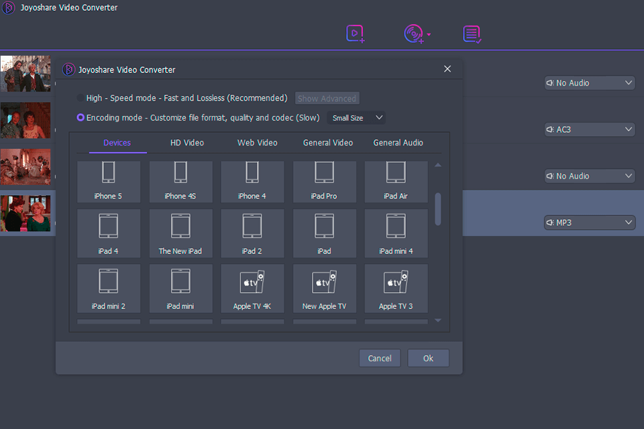
Task: Click the Cancel button
Action: 380,358
